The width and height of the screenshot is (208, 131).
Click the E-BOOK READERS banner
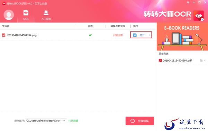click(x=182, y=37)
